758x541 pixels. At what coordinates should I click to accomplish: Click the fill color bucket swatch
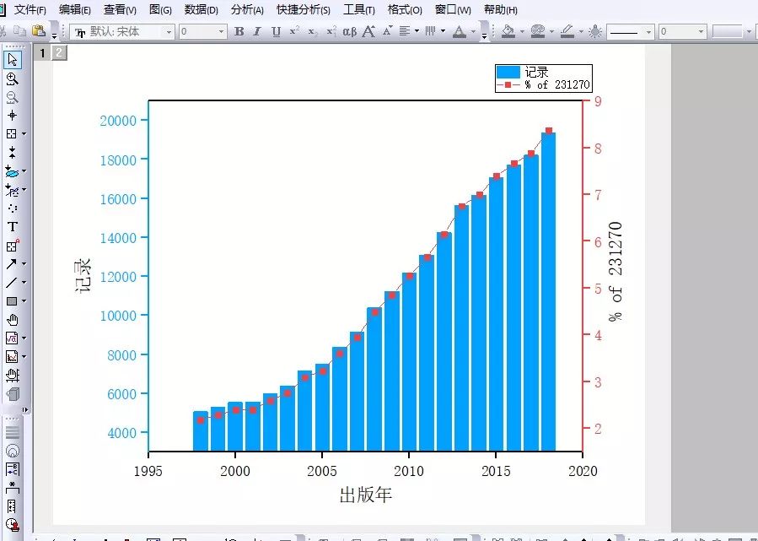point(508,31)
